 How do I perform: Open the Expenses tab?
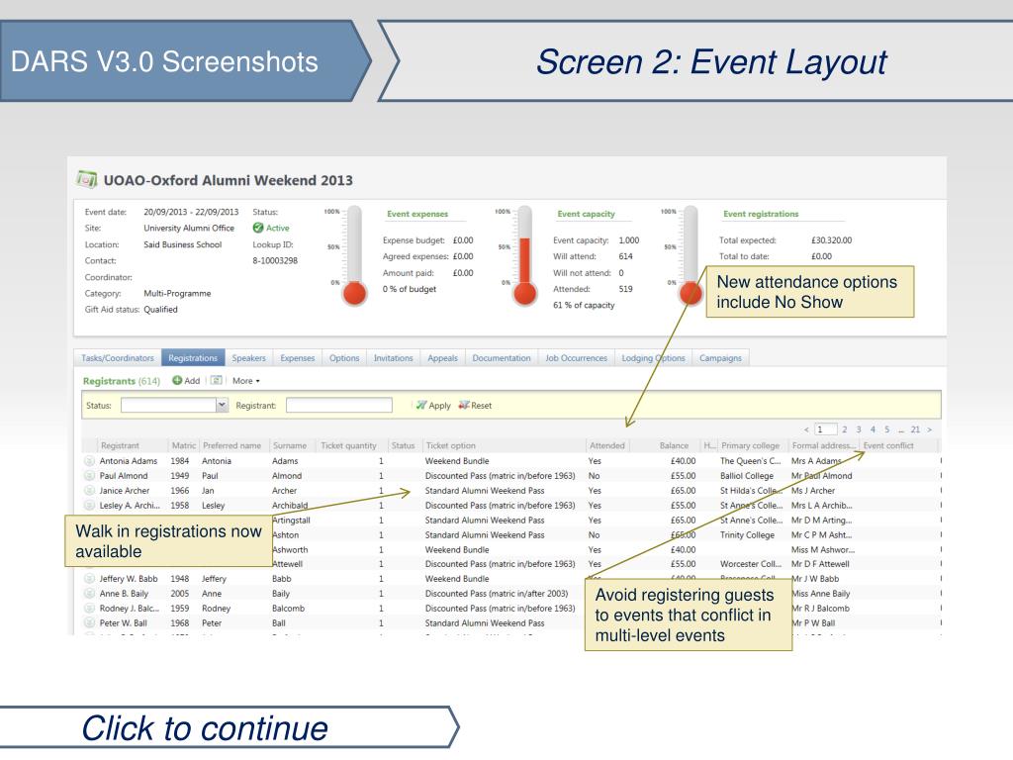297,358
